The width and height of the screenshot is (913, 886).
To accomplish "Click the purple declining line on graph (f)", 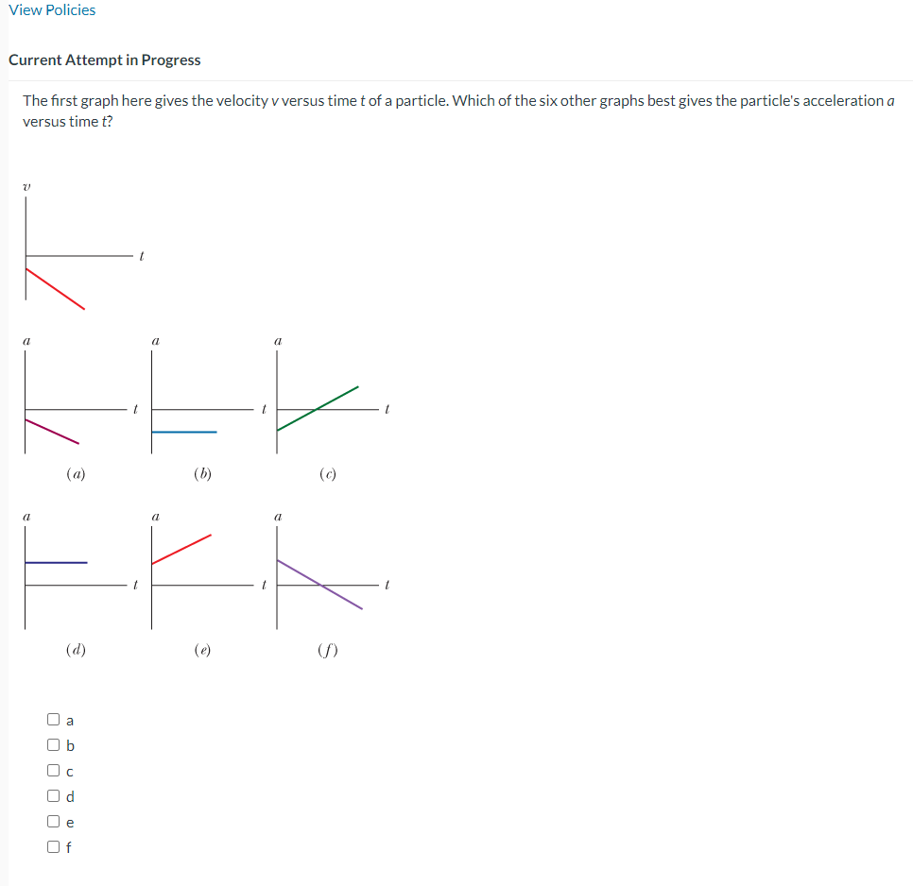I will (x=321, y=586).
